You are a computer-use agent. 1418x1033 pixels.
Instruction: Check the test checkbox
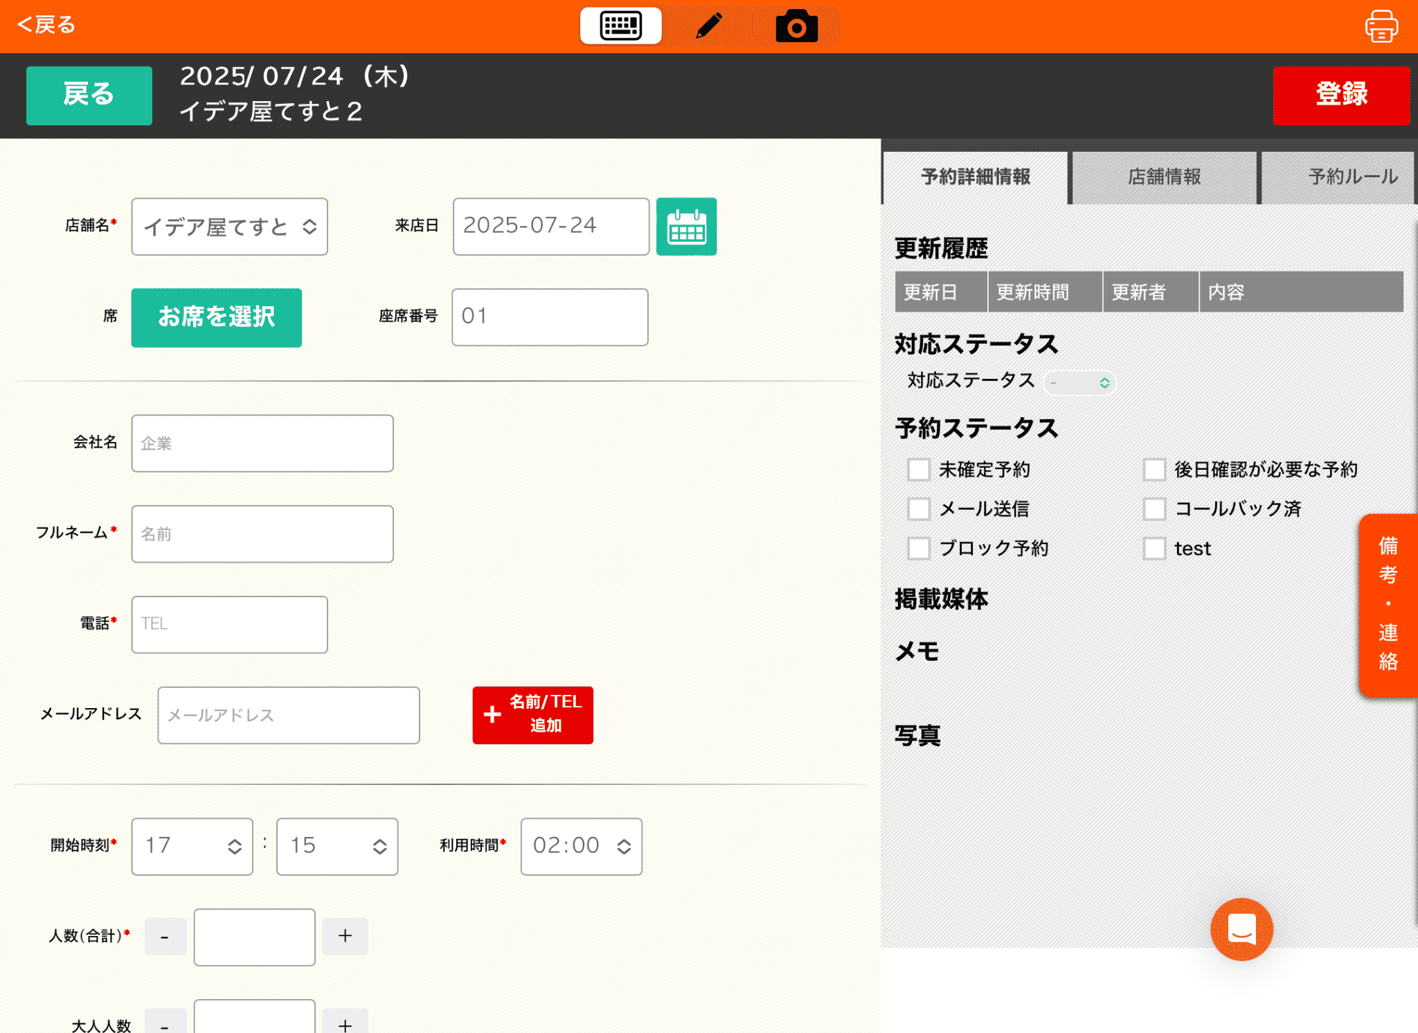coord(1154,549)
